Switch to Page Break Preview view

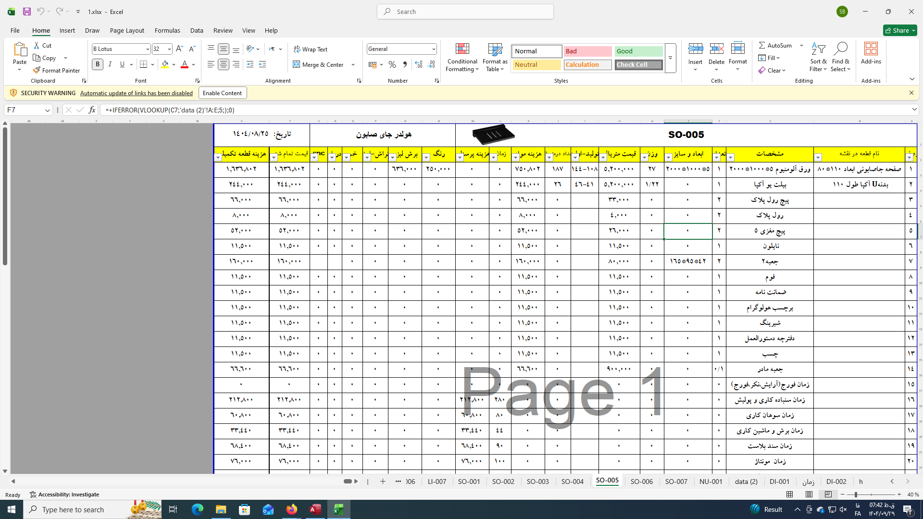point(828,494)
